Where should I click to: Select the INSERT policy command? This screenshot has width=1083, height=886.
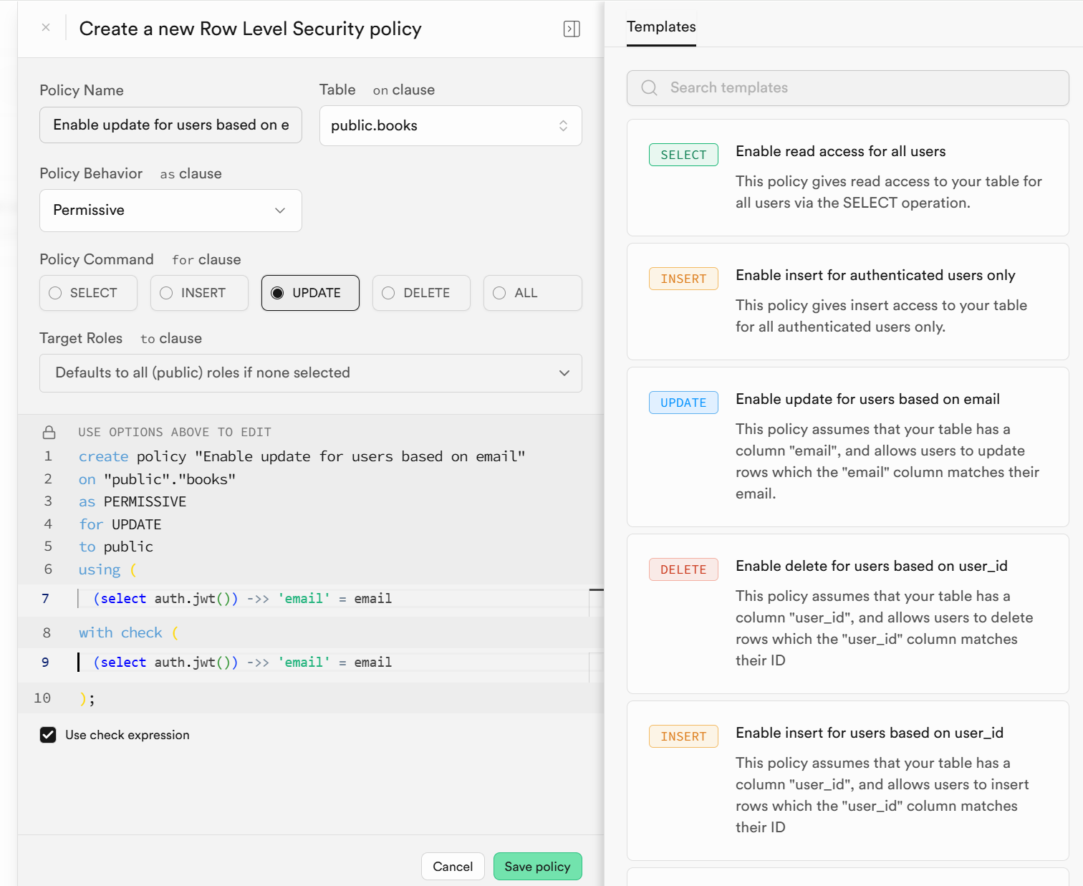click(x=199, y=293)
